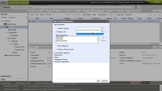Click into the Search input field
The height and width of the screenshot is (91, 162).
click(x=72, y=7)
